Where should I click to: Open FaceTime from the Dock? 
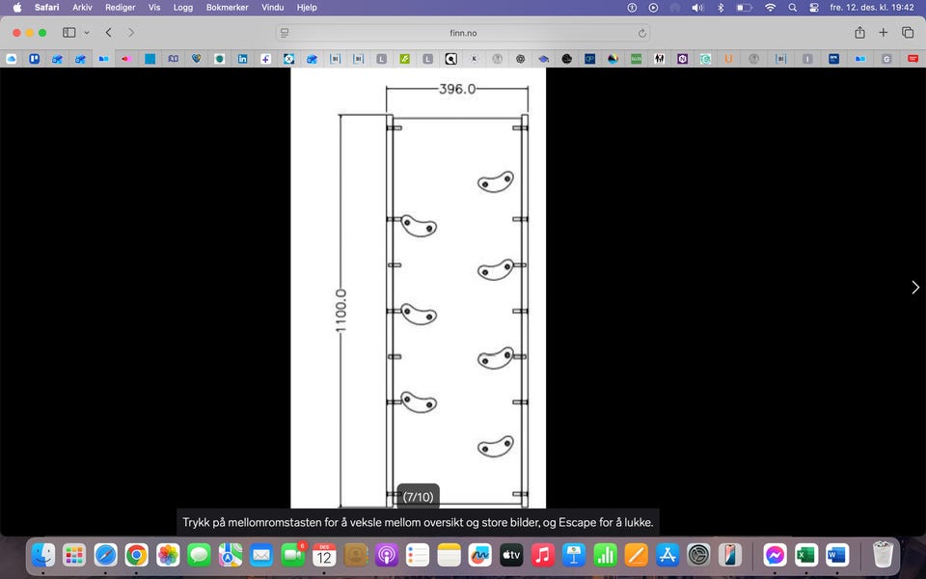pos(292,555)
